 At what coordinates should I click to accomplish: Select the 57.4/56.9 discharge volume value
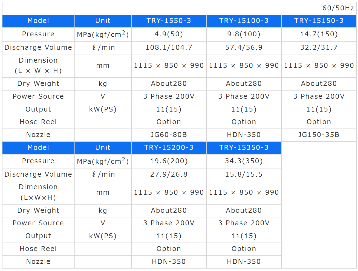coord(244,48)
